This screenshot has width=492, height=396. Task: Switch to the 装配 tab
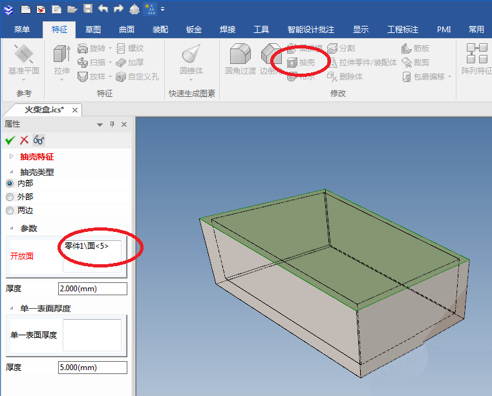pyautogui.click(x=160, y=30)
